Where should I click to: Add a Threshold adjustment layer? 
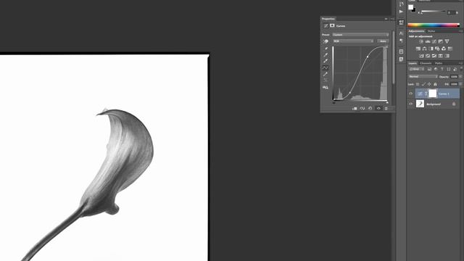coord(434,56)
